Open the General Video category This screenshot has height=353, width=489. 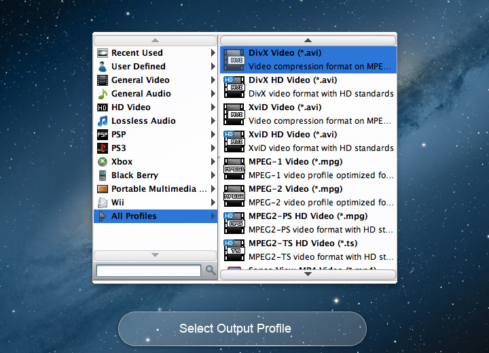156,80
